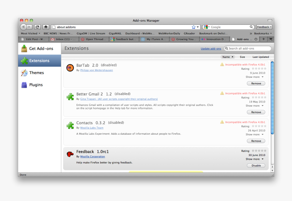
Task: Click the BarTab extension icon
Action: (x=70, y=68)
